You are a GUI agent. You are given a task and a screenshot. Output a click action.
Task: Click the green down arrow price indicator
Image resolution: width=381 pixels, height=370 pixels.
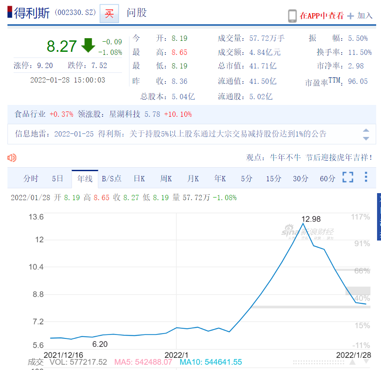(x=88, y=45)
